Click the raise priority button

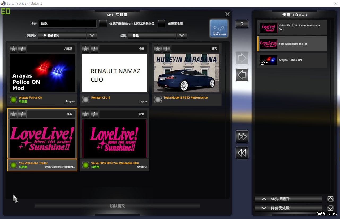(x=288, y=199)
